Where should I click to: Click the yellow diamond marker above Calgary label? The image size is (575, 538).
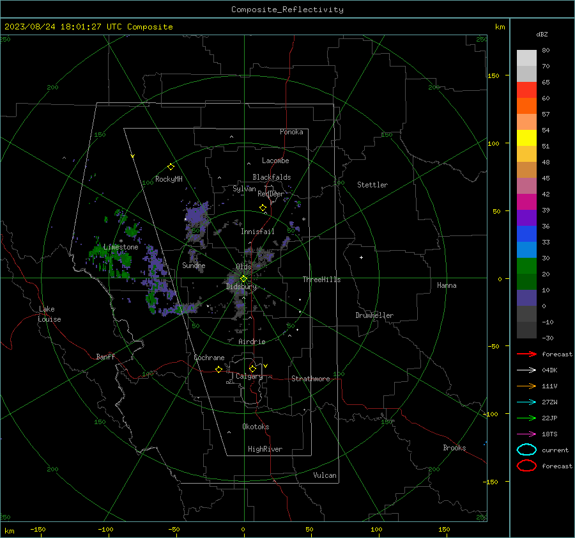(x=252, y=368)
